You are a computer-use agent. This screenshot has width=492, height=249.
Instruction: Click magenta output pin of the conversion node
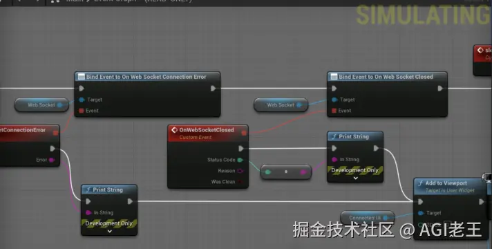[x=303, y=172]
